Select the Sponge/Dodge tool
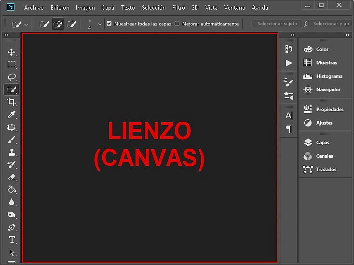The width and height of the screenshot is (354, 265). point(11,215)
